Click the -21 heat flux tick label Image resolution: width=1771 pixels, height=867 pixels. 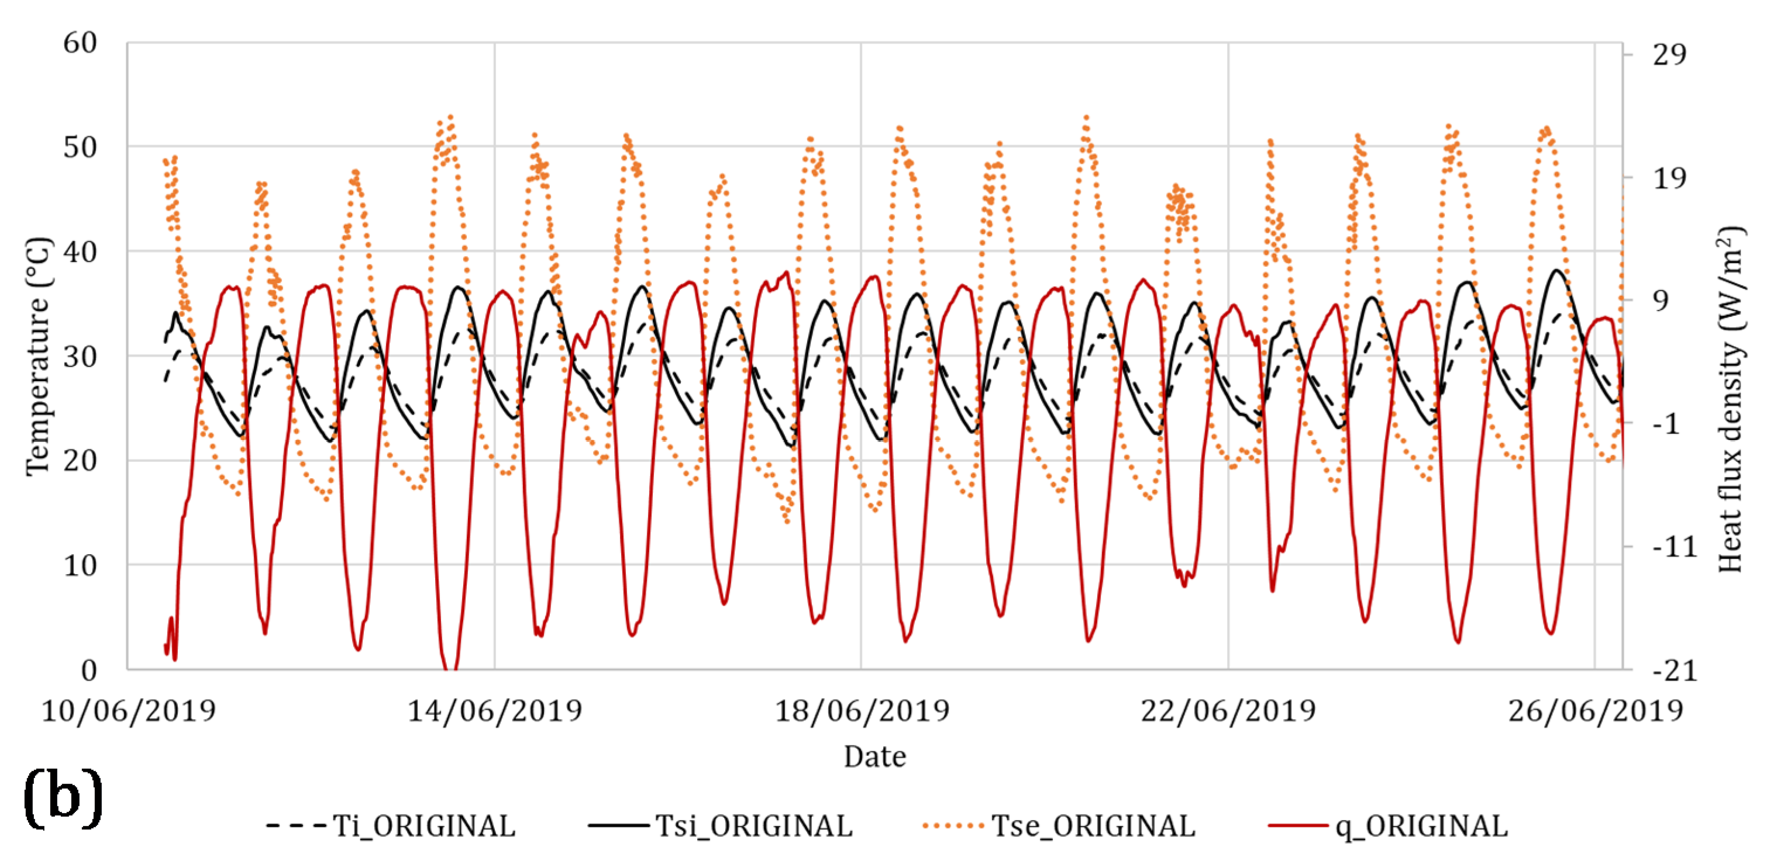pyautogui.click(x=1674, y=671)
